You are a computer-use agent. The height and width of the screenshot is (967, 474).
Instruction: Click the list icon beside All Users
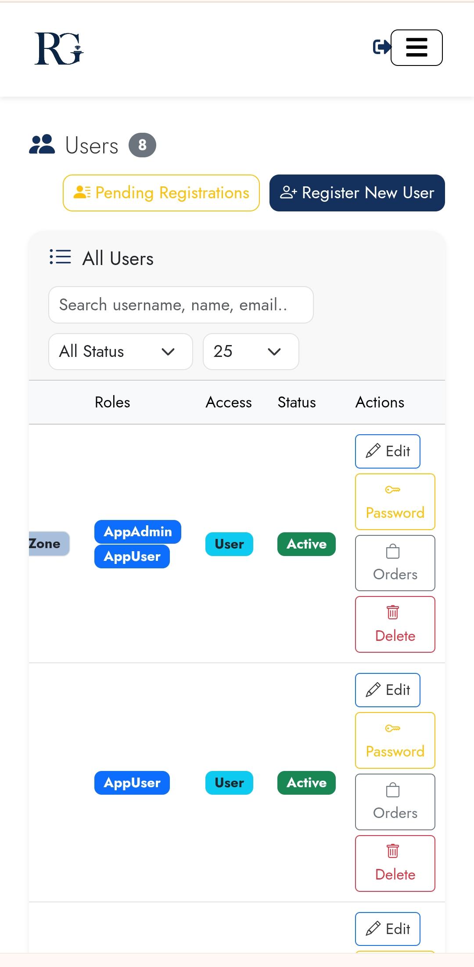pyautogui.click(x=60, y=257)
